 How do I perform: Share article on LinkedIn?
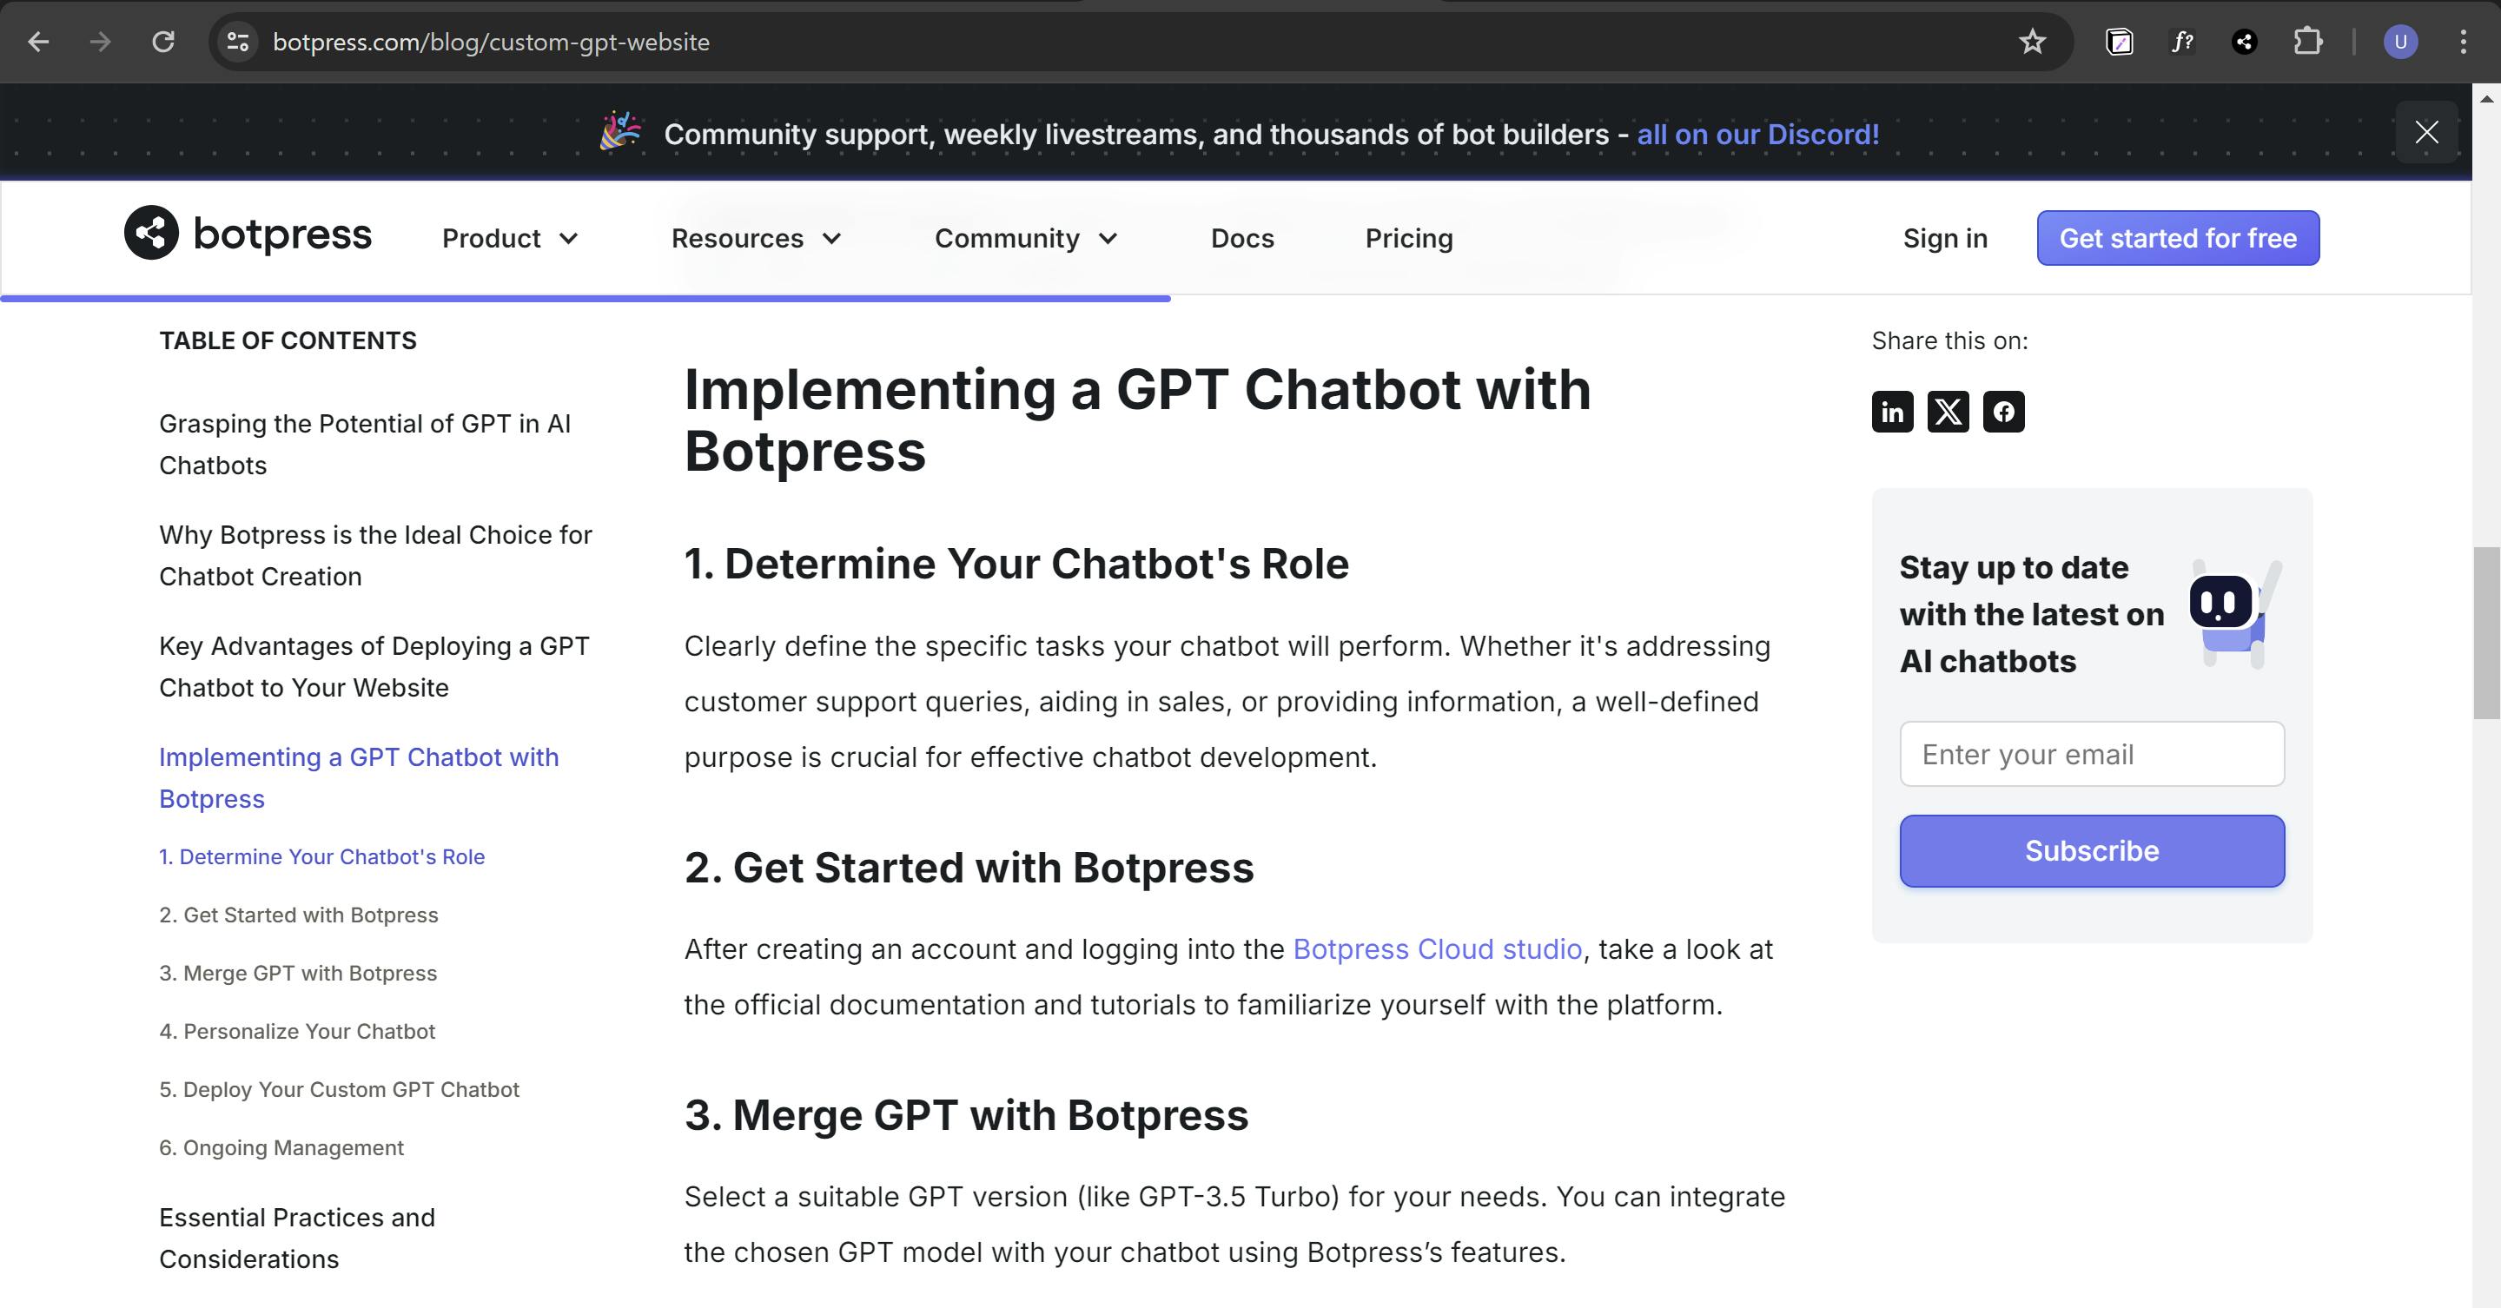coord(1891,413)
